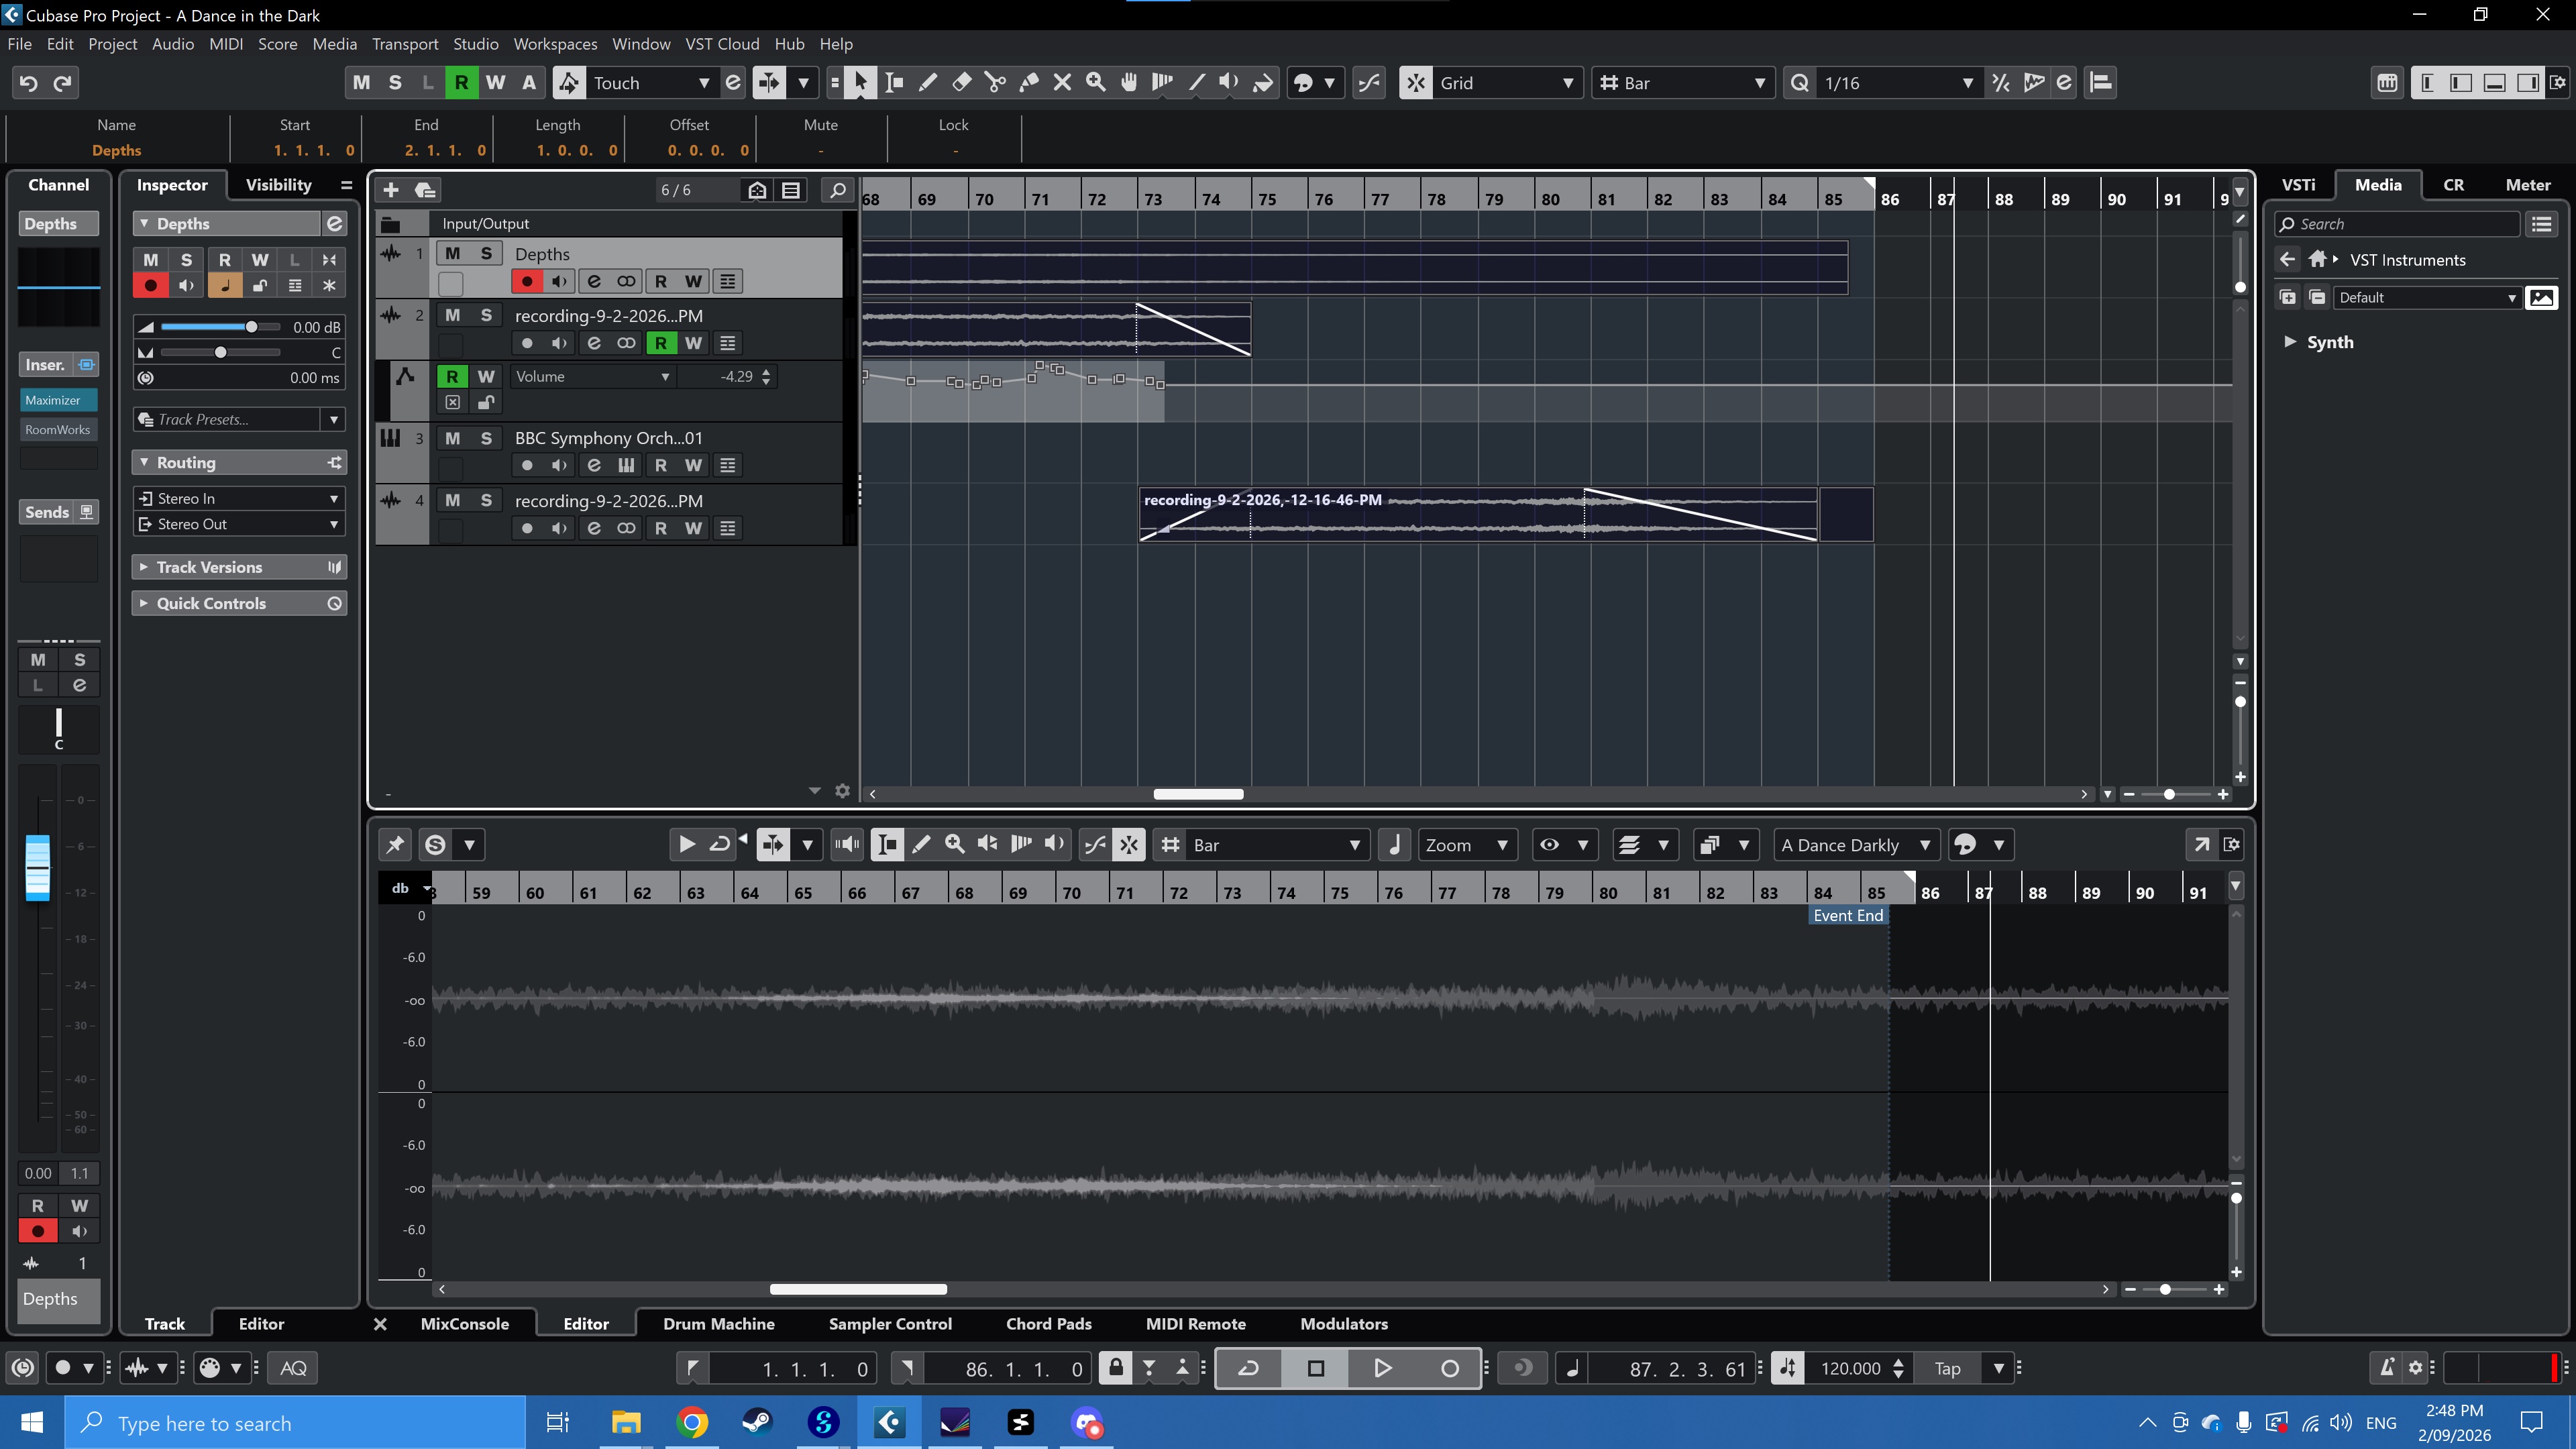
Task: Select the Eraser tool in toolbar
Action: point(961,83)
